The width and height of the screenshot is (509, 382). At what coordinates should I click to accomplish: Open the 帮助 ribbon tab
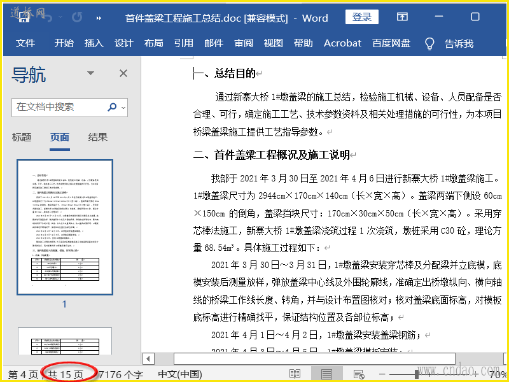pyautogui.click(x=303, y=43)
